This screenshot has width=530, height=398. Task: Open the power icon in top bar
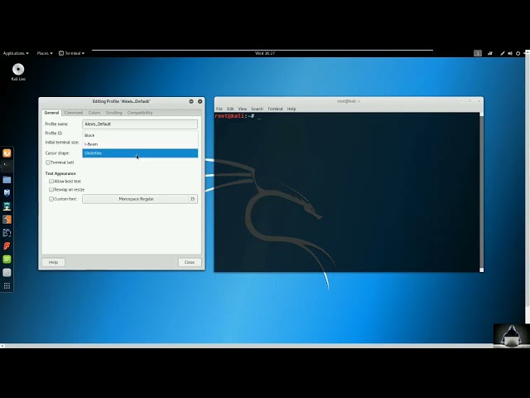(x=518, y=53)
